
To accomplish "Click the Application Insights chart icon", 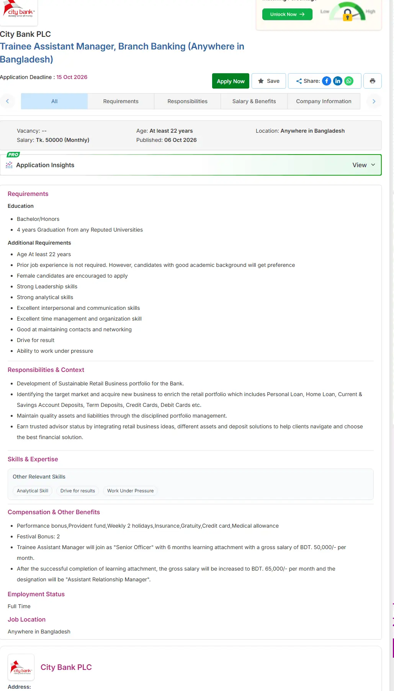I will coord(9,165).
